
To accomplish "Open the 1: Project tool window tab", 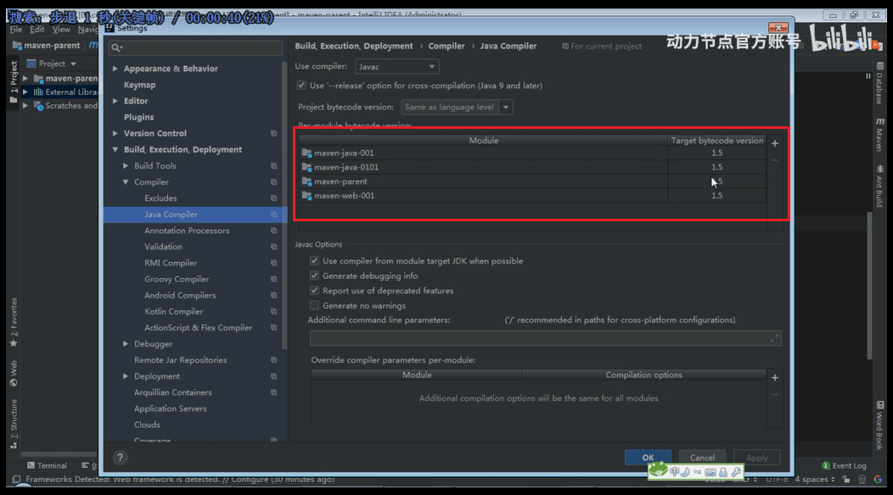I will [x=14, y=82].
